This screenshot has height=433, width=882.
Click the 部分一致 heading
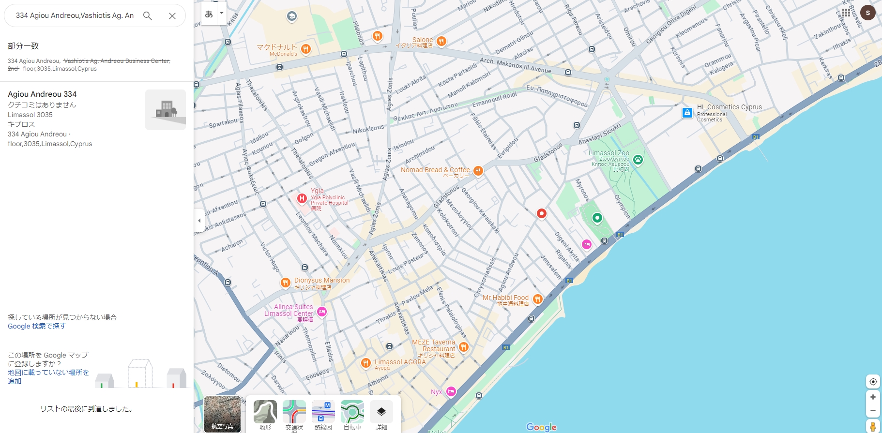tap(23, 46)
